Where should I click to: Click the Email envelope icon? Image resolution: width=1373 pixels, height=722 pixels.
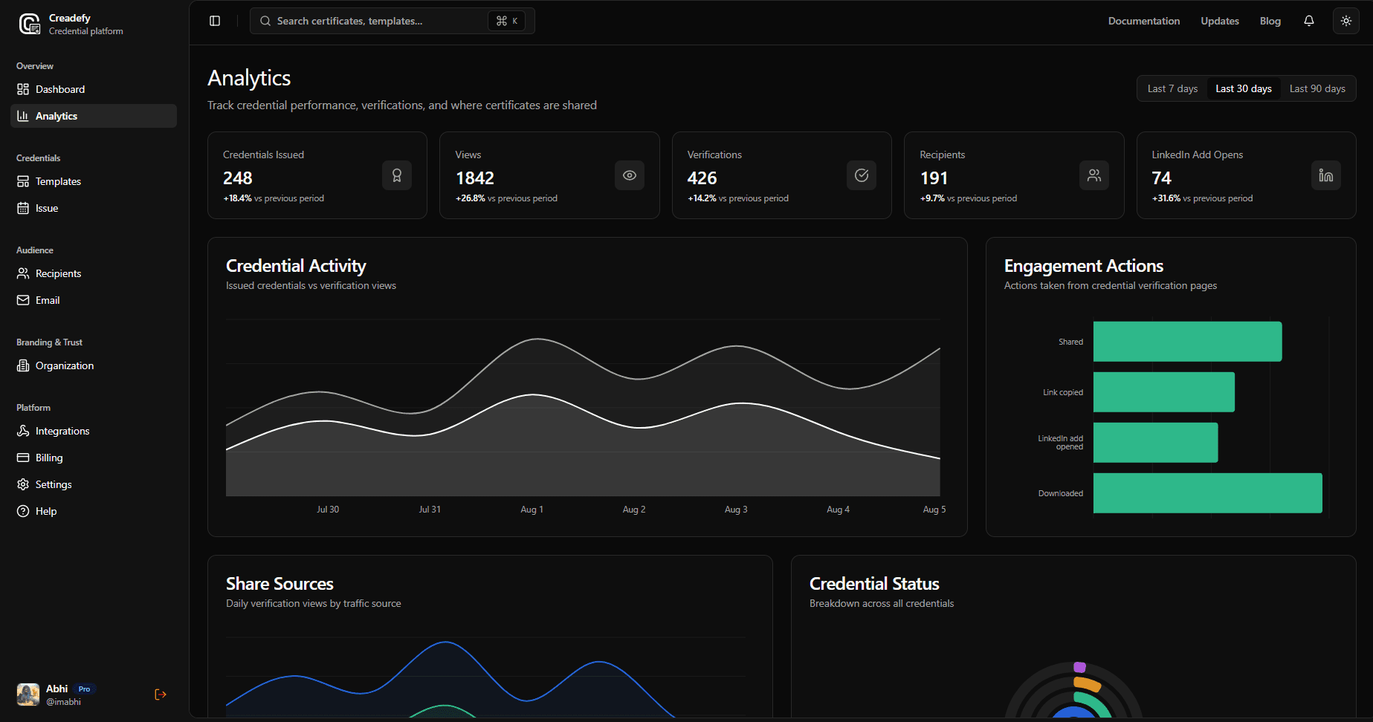coord(23,300)
